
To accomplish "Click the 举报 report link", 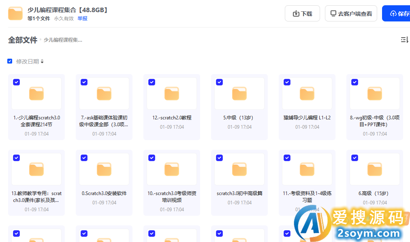I will [82, 19].
